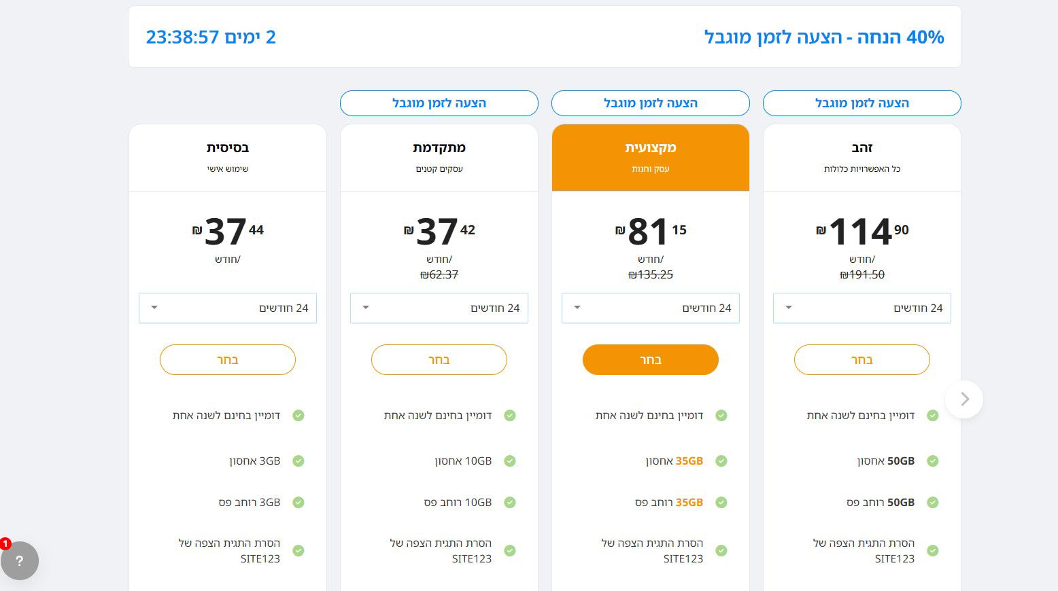This screenshot has height=591, width=1058.
Task: Choose the Professional plan with orange button
Action: point(651,360)
